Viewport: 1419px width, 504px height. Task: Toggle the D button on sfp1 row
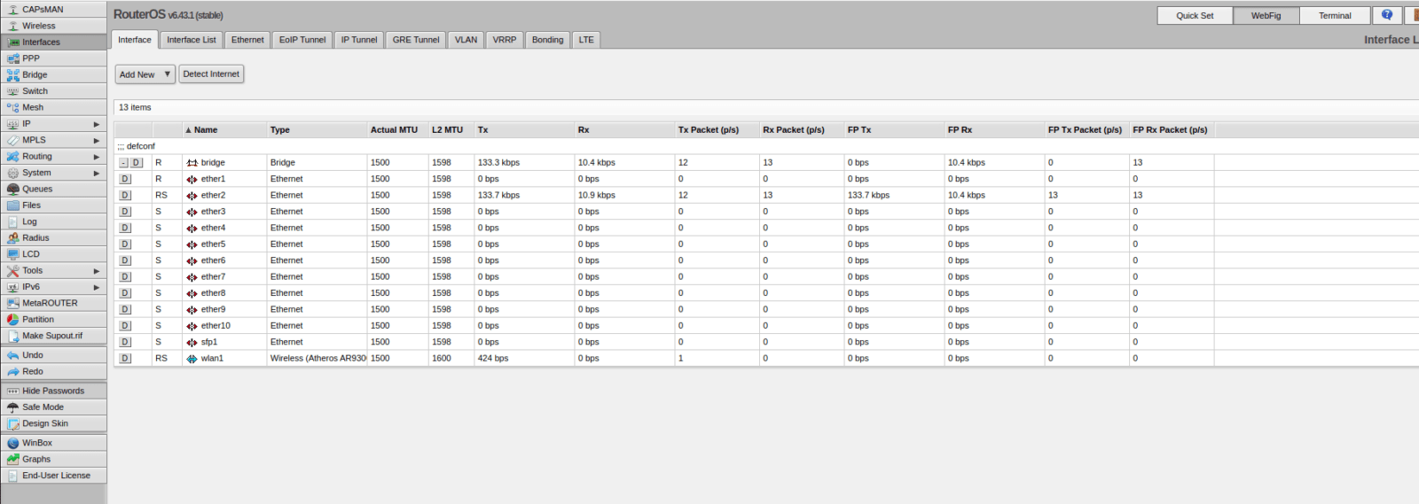click(125, 342)
